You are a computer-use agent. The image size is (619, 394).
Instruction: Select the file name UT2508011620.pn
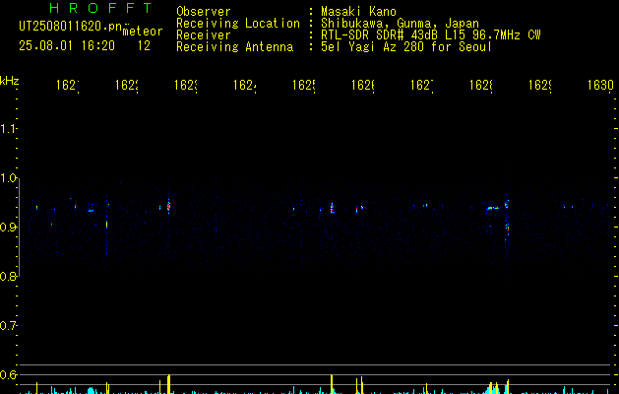point(71,27)
